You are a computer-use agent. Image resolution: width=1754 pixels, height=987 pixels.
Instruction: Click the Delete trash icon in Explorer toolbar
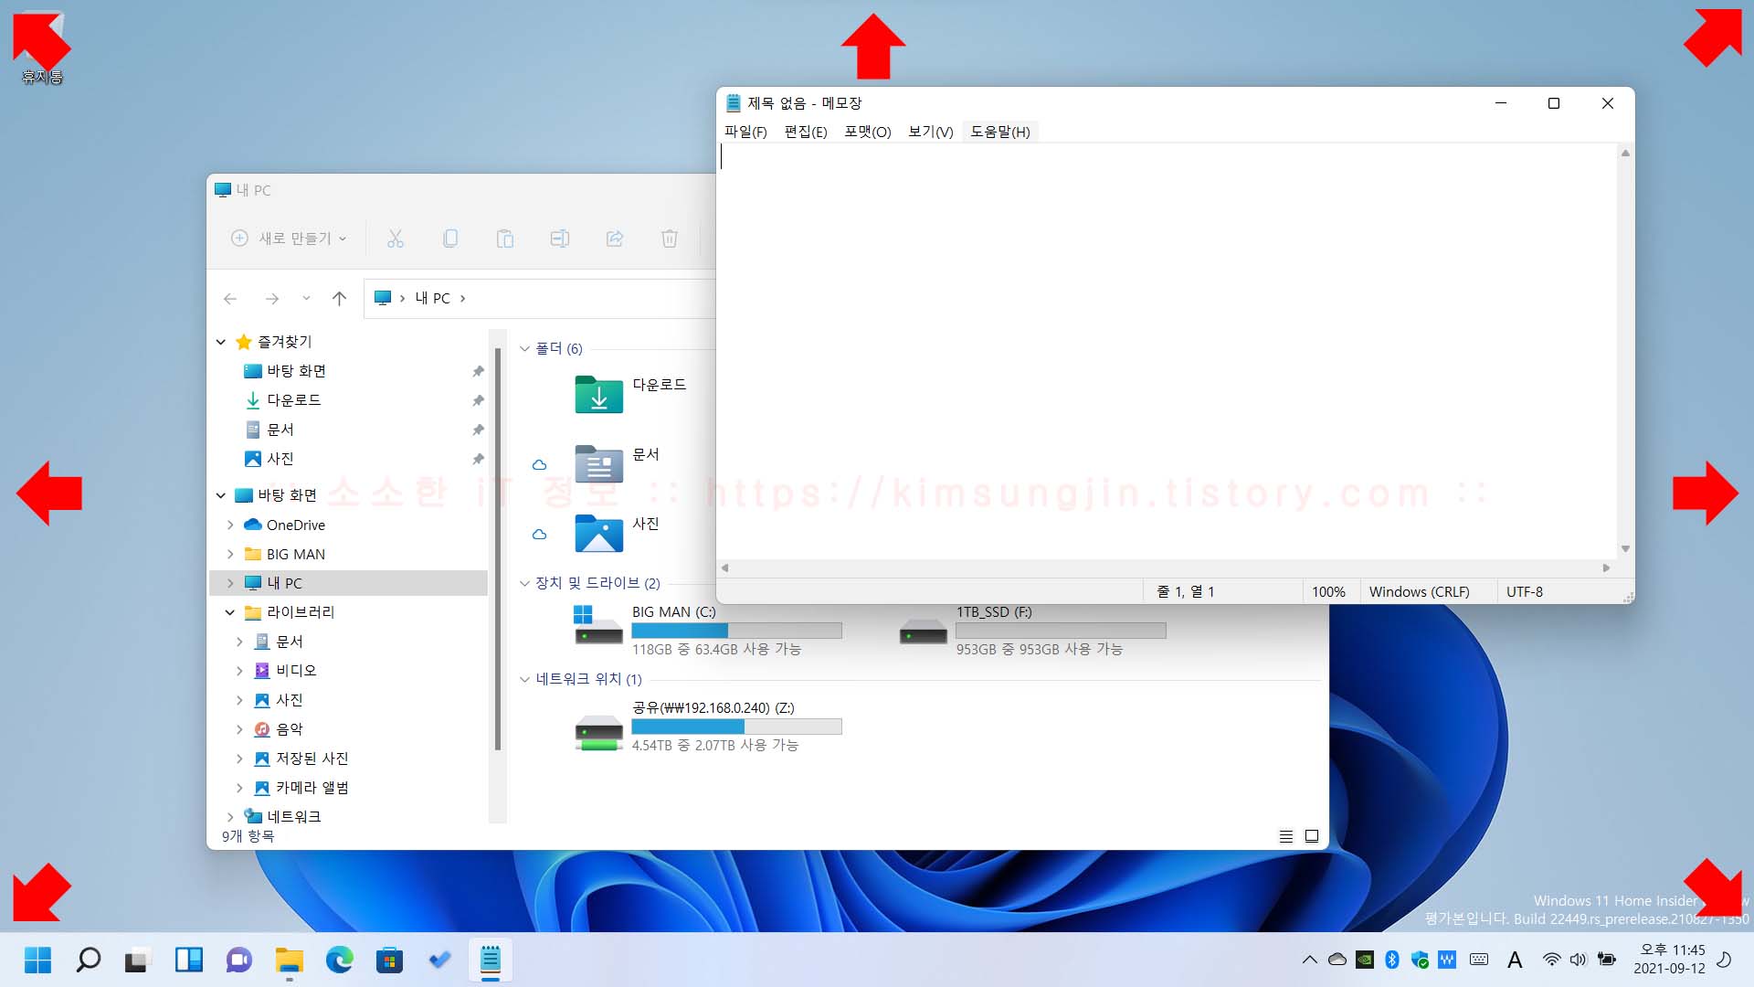670,239
